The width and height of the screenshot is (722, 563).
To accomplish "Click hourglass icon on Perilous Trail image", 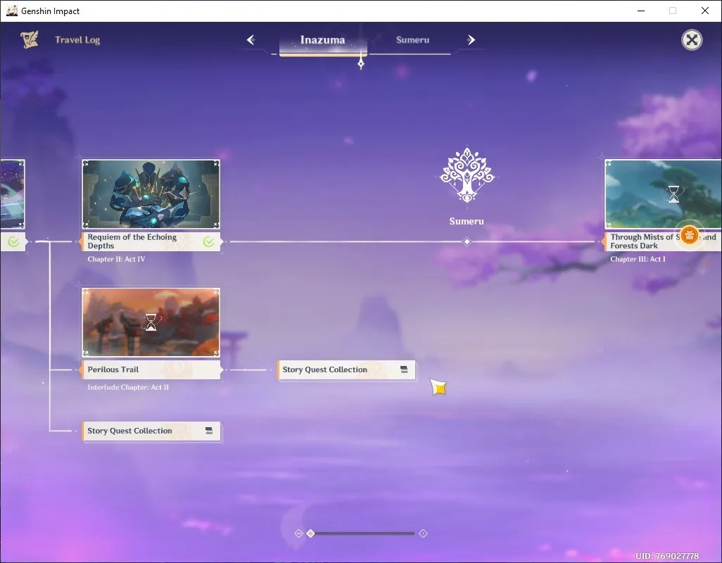I will pyautogui.click(x=151, y=322).
